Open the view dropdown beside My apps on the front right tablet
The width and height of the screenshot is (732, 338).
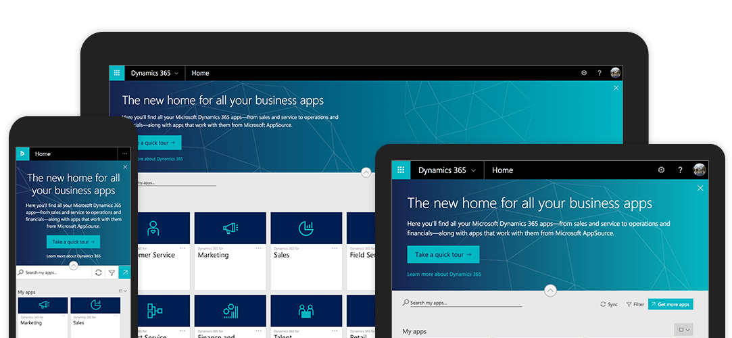coord(683,330)
